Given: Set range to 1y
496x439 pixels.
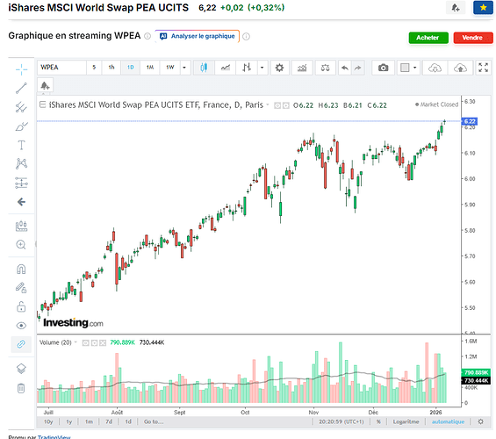Looking at the screenshot, I should point(69,421).
